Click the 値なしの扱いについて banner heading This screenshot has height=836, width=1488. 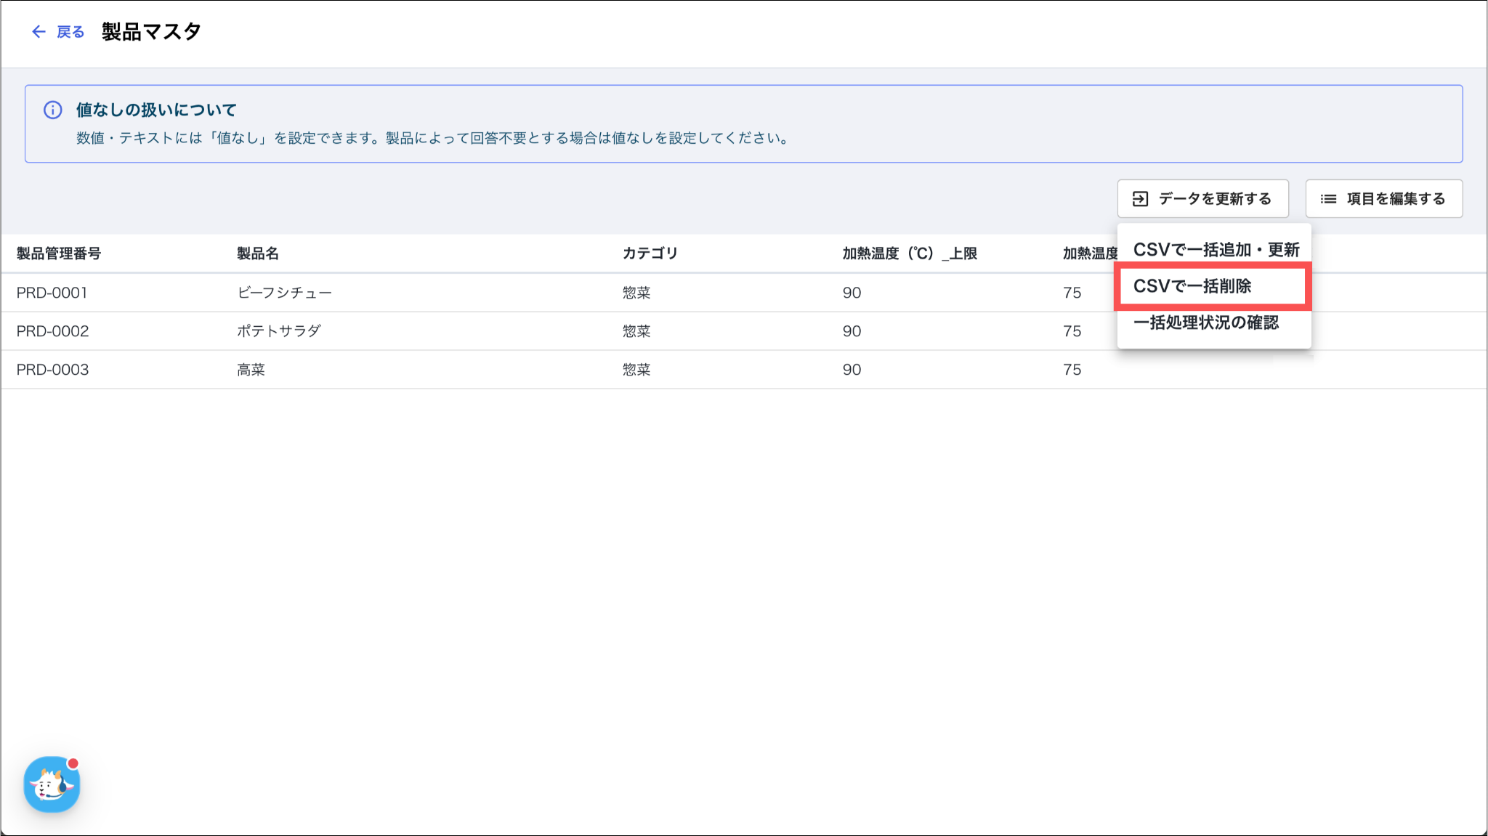156,110
